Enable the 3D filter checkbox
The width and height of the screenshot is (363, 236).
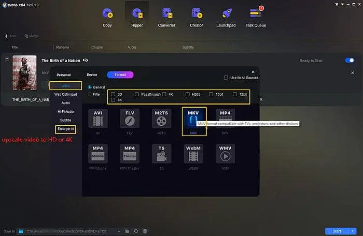pos(113,94)
